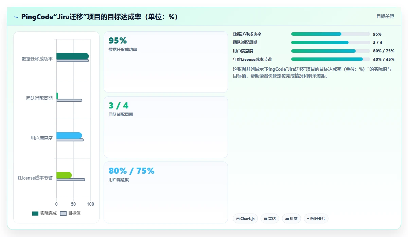Click the Chart.js tag chip
This screenshot has height=237, width=408.
(x=245, y=219)
